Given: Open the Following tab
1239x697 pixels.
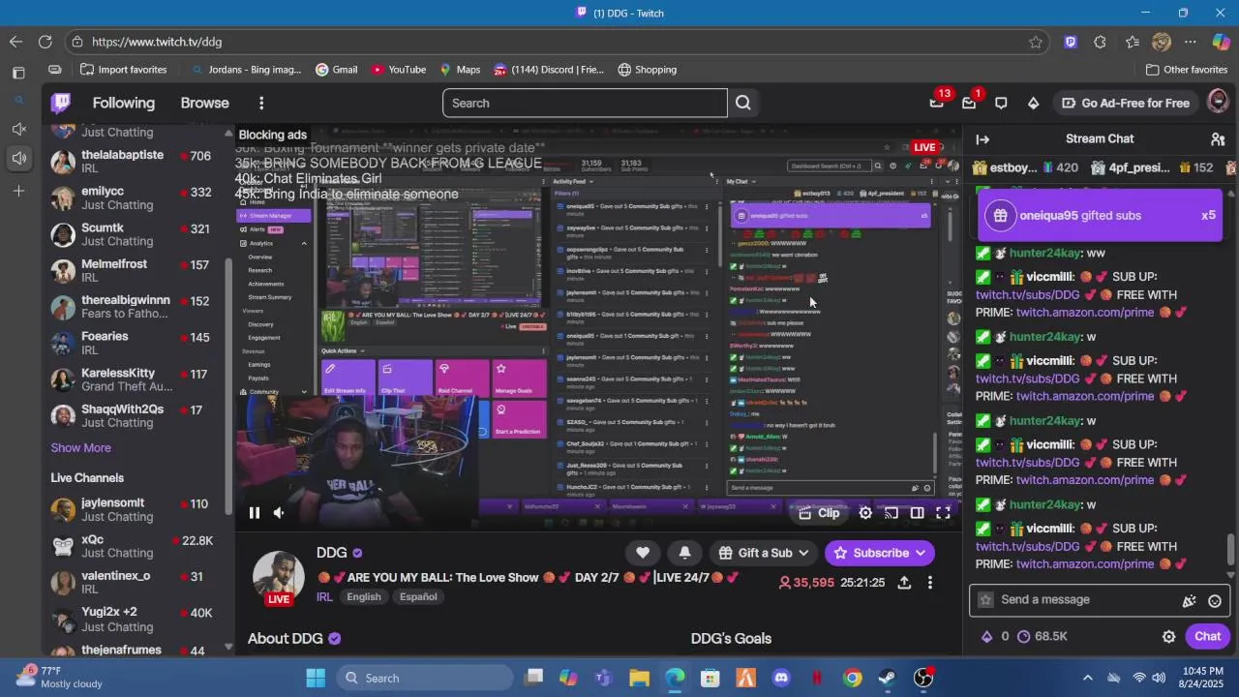Looking at the screenshot, I should pyautogui.click(x=123, y=103).
